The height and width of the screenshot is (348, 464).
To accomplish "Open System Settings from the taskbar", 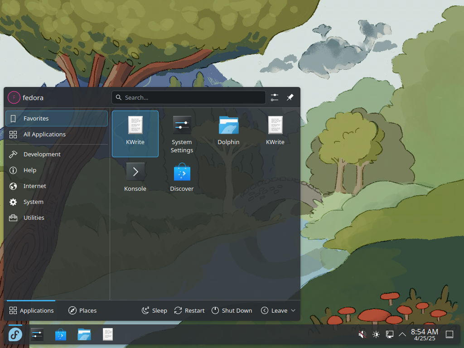I will (37, 335).
